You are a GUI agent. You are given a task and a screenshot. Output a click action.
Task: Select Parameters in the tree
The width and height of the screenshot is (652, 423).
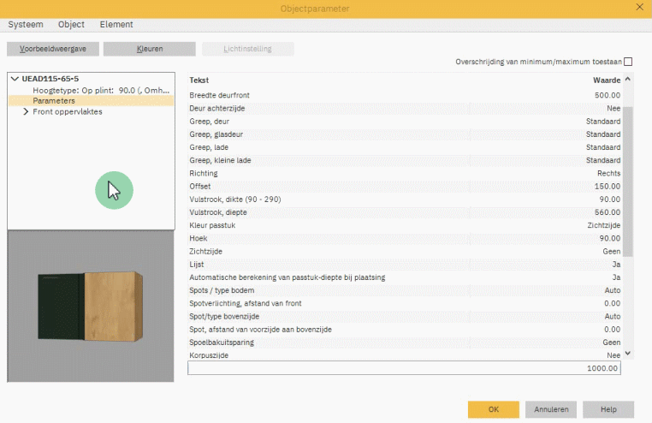[54, 100]
